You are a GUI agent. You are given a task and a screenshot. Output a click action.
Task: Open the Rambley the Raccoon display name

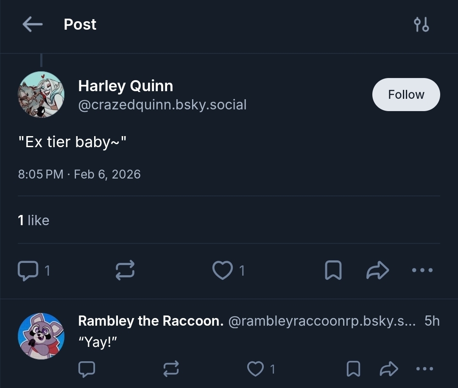point(151,321)
